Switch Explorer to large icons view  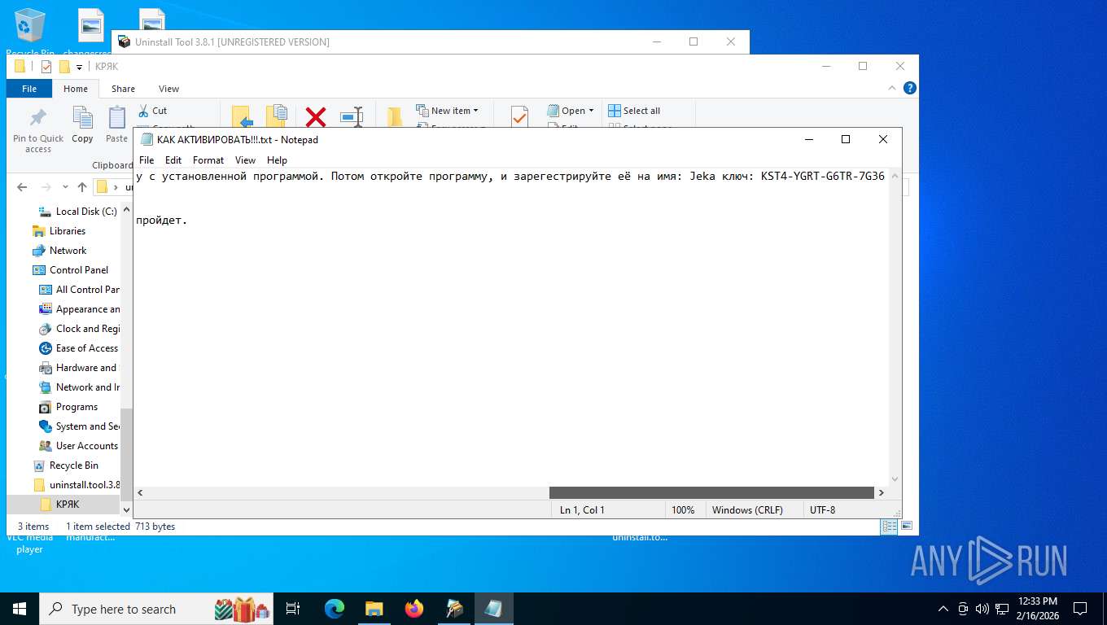tap(907, 527)
